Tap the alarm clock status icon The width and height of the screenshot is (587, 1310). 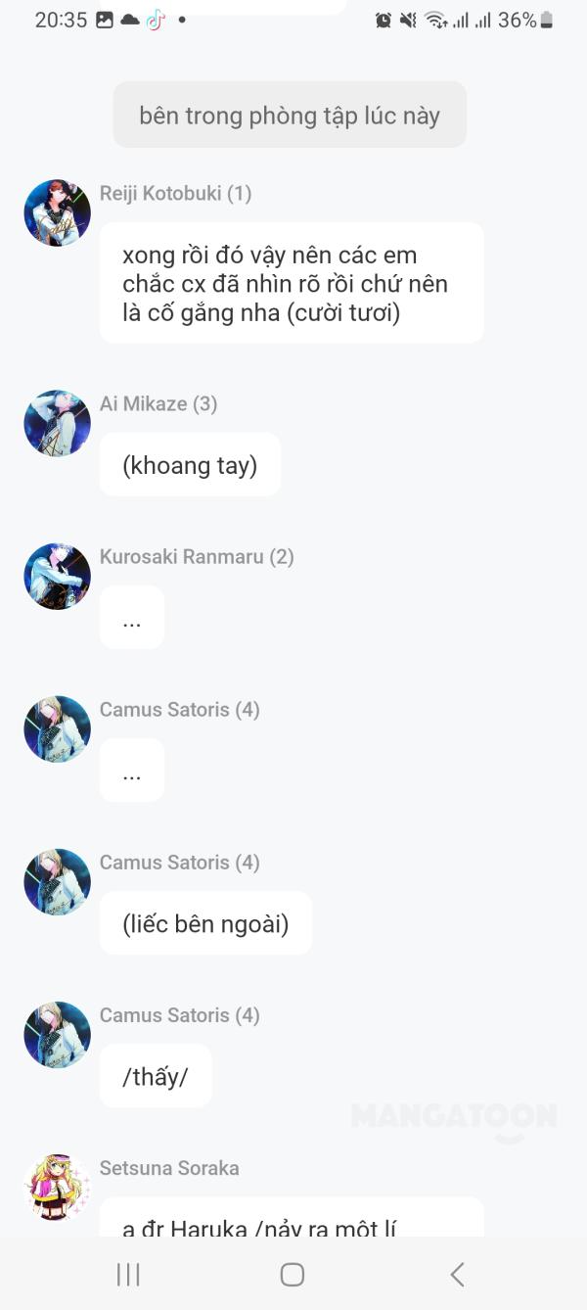coord(384,20)
